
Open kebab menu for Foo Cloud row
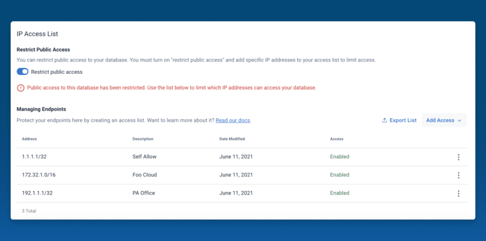pos(458,176)
